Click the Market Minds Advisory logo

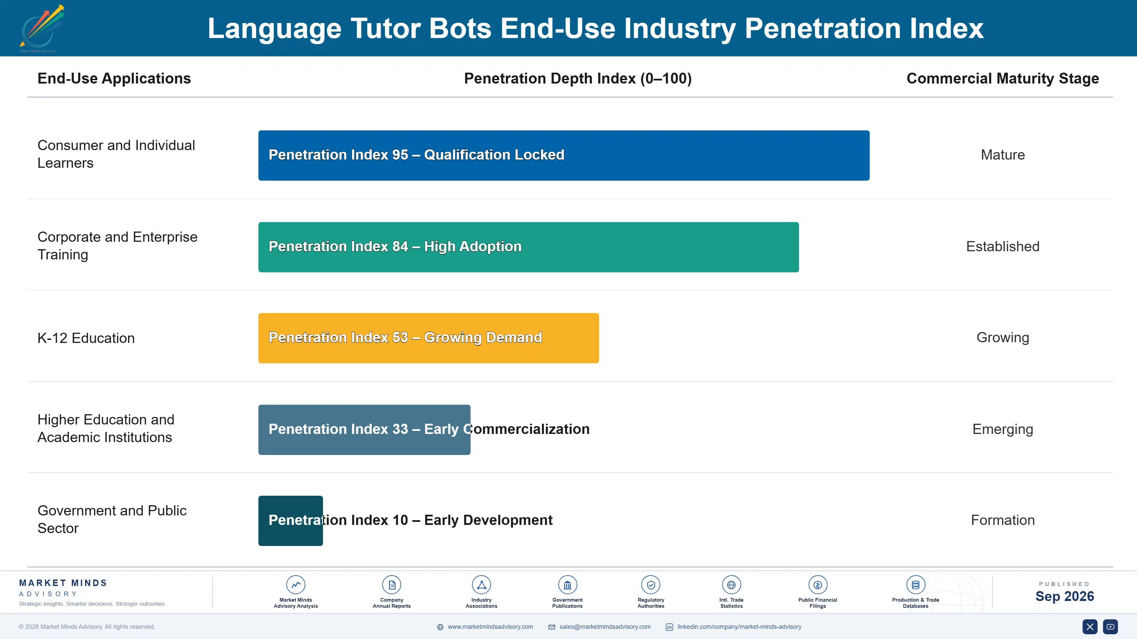click(42, 29)
